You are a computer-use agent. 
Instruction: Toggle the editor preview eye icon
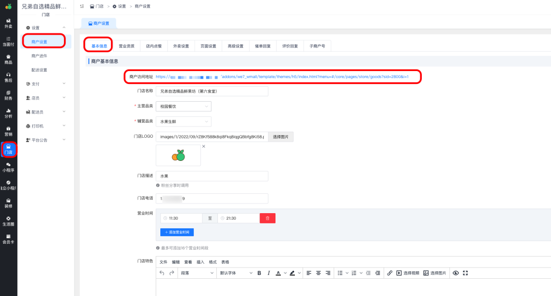click(456, 273)
